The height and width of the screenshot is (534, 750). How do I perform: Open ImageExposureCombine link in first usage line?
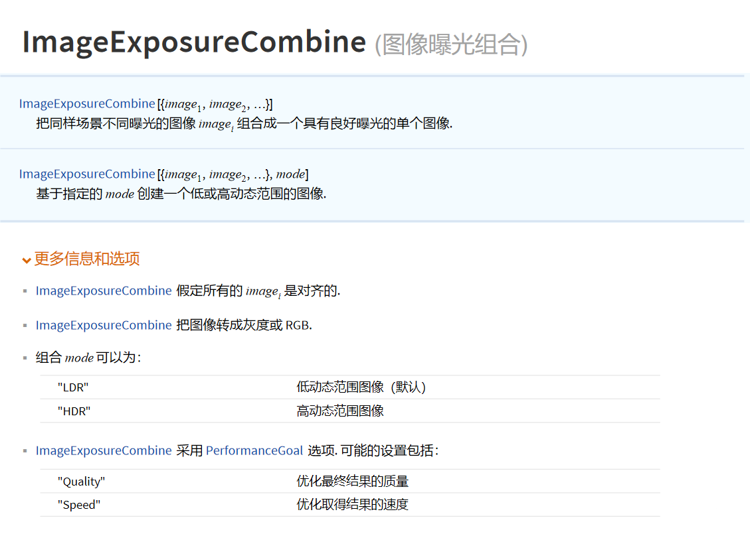coord(87,104)
